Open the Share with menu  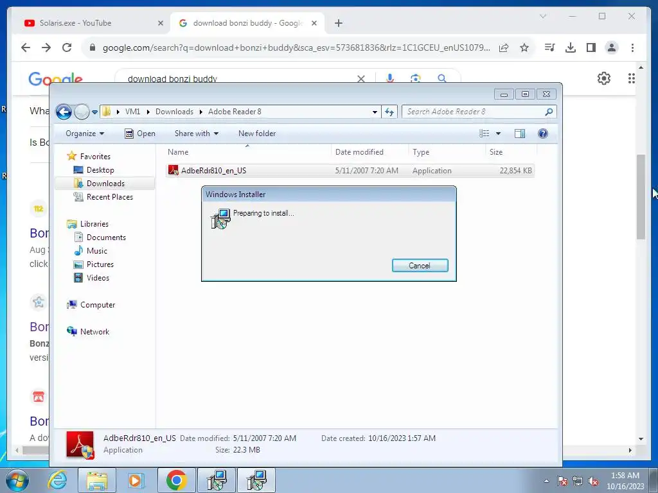[197, 134]
